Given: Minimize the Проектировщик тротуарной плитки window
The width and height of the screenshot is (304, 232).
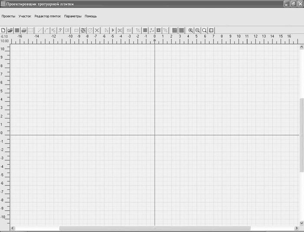Looking at the screenshot, I should tap(287, 4).
